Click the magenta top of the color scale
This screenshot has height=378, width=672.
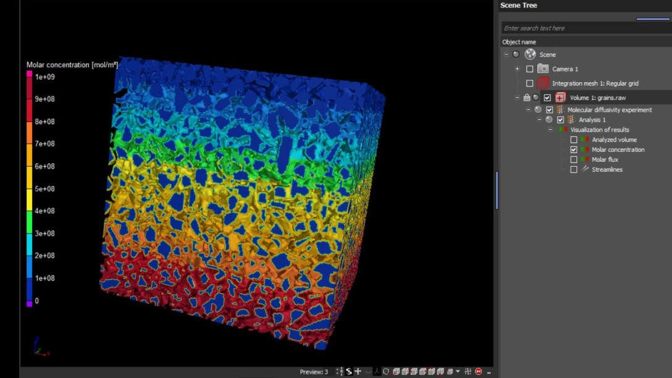28,73
